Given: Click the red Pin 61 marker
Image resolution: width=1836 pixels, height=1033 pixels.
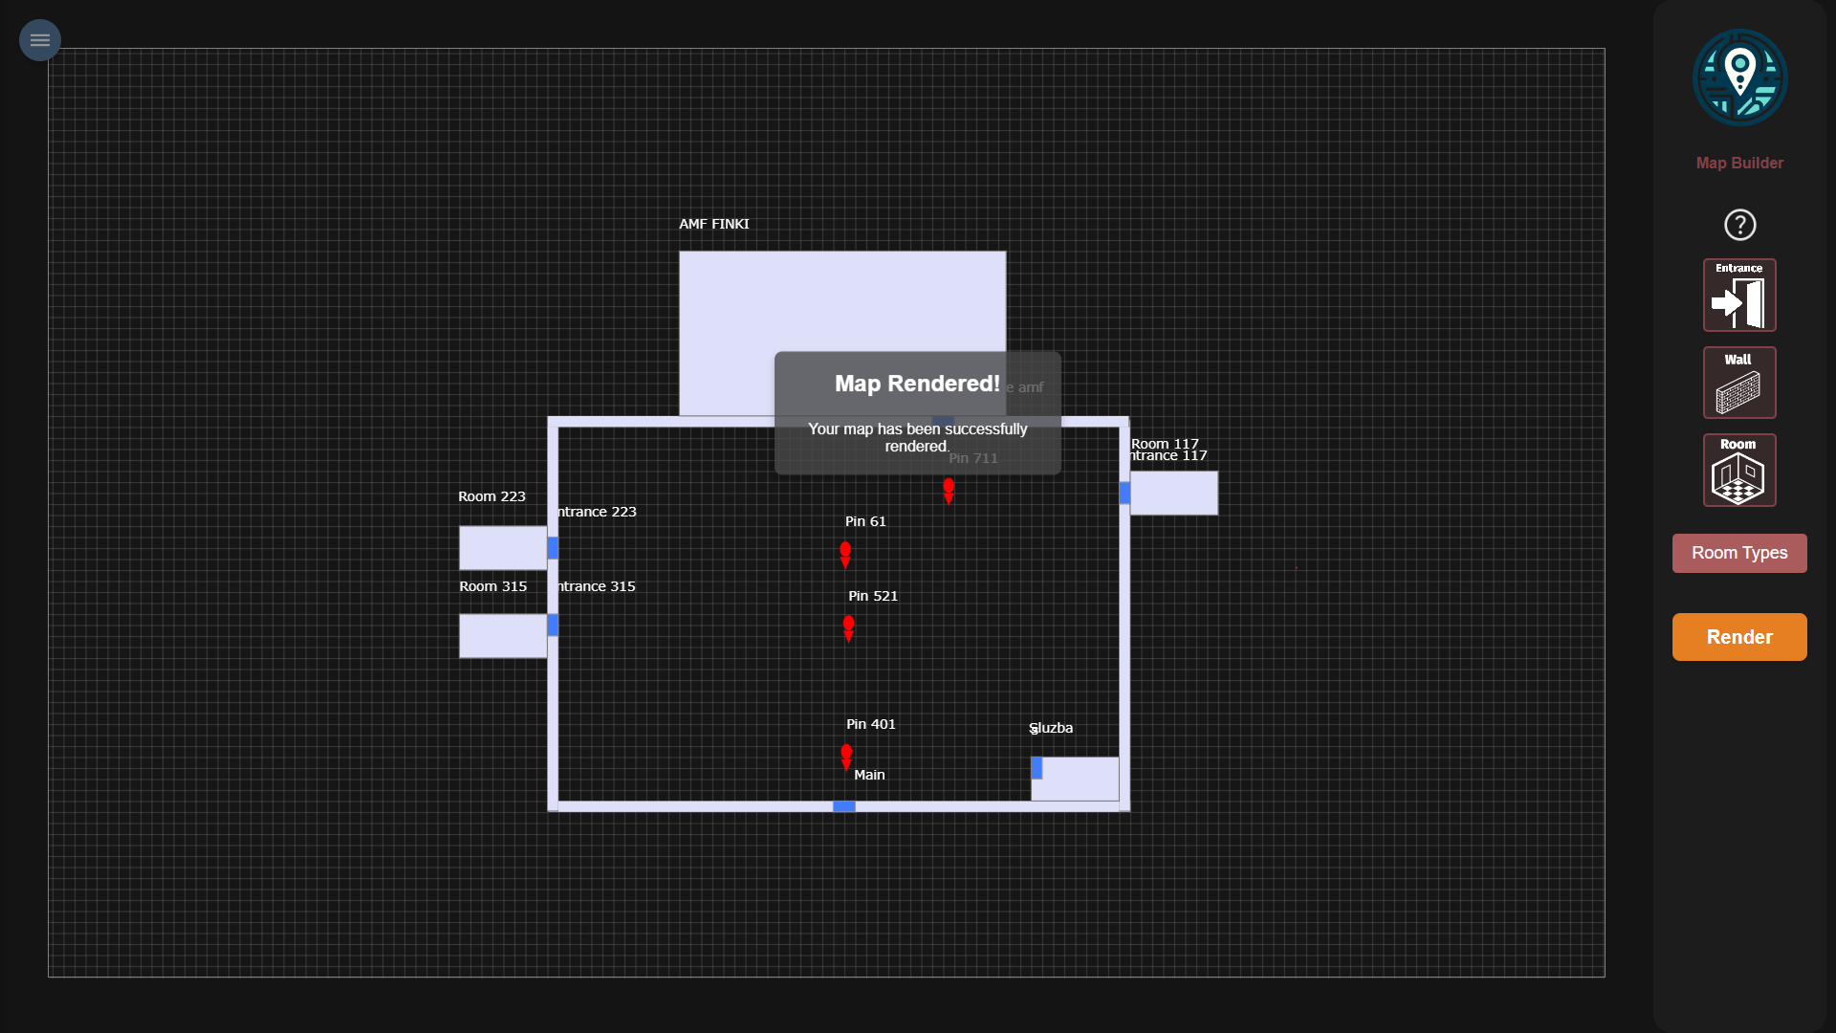Looking at the screenshot, I should (x=845, y=553).
